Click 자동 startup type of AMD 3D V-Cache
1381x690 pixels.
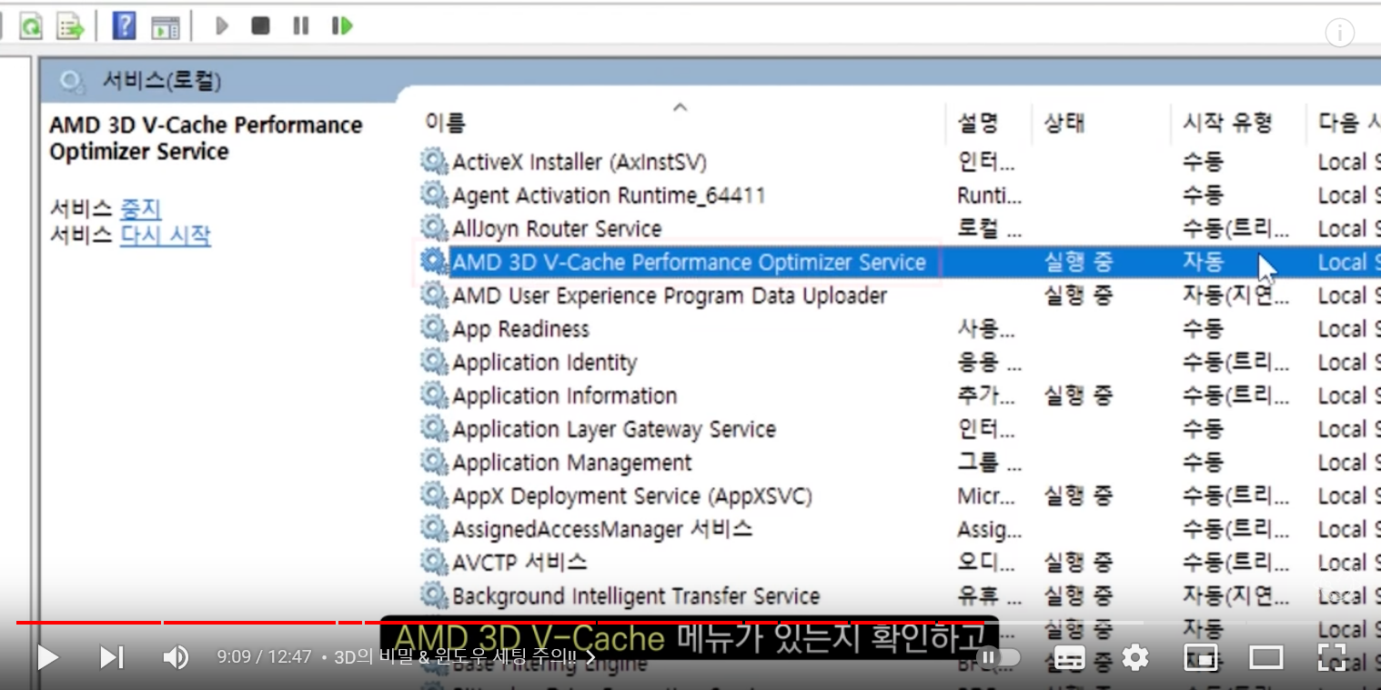pos(1203,262)
